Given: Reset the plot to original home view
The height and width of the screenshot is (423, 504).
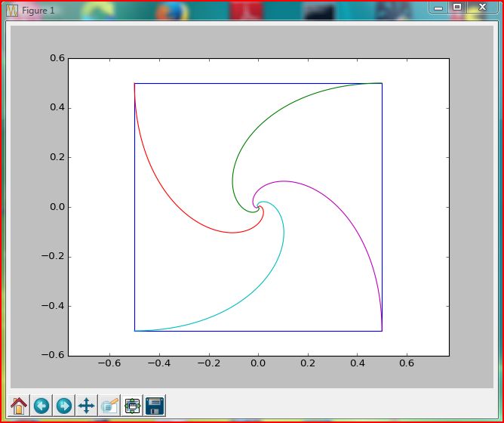Looking at the screenshot, I should tap(19, 406).
